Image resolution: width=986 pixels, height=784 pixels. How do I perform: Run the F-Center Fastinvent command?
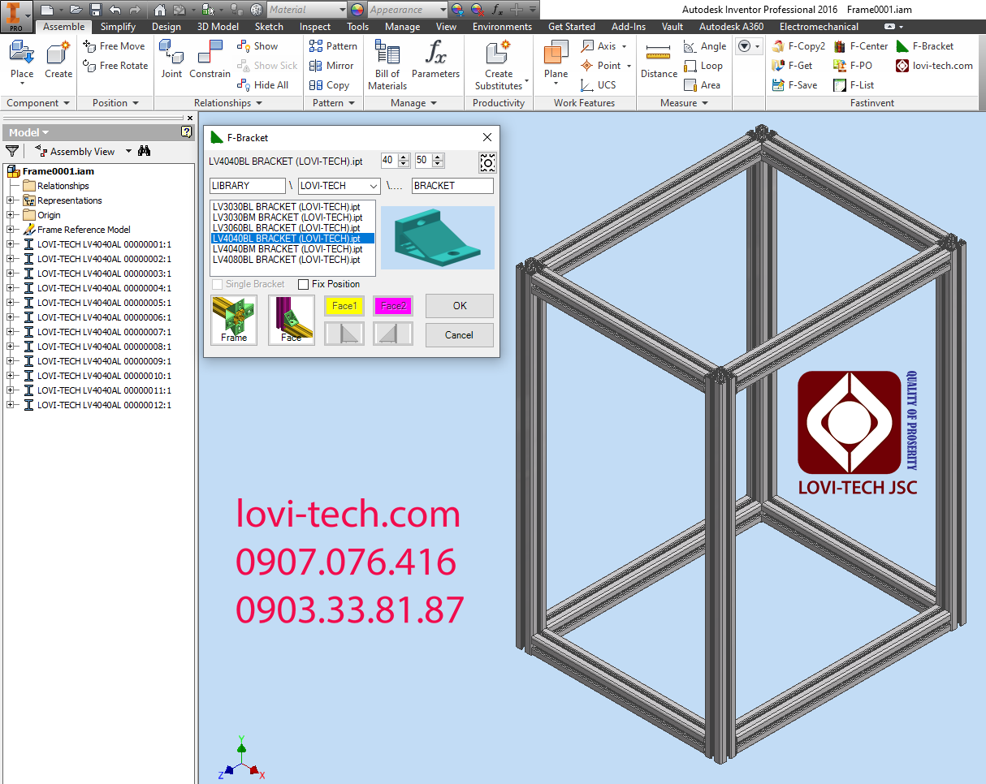tap(861, 46)
